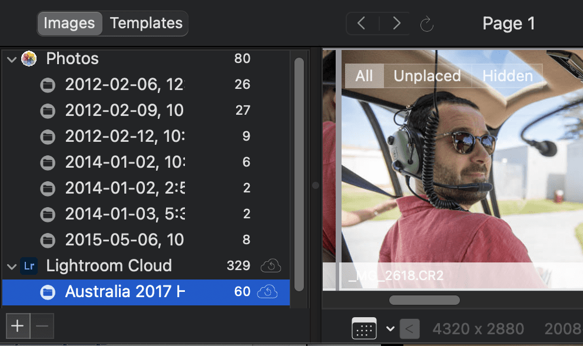Click the gray less-than arrow button
This screenshot has width=583, height=346.
(409, 328)
